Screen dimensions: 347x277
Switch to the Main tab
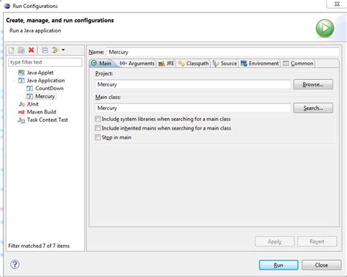point(102,63)
